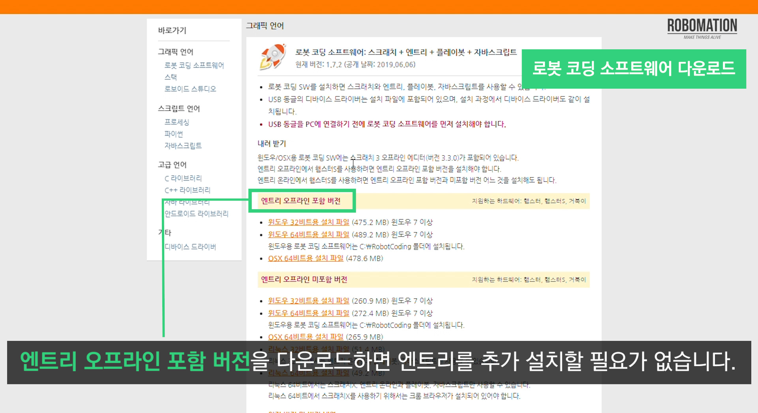Click 현재 버전: 1.7.2 version text
The width and height of the screenshot is (758, 413).
355,65
